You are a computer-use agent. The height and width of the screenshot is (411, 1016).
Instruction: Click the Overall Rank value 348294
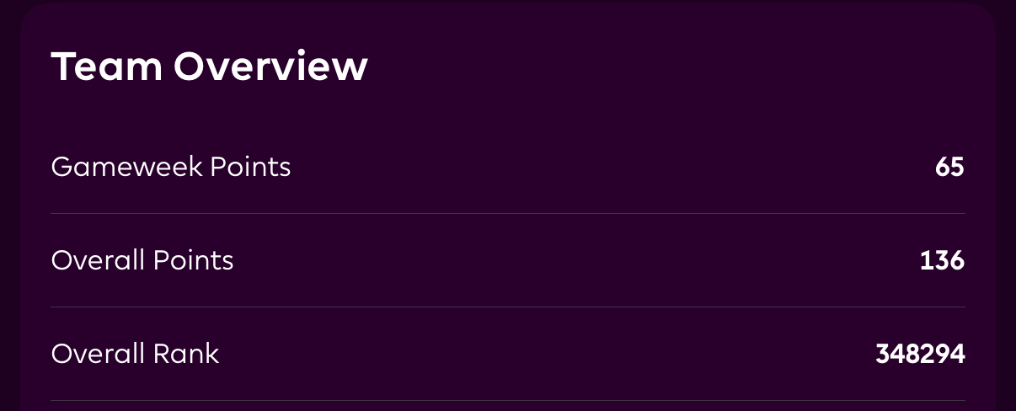point(920,354)
